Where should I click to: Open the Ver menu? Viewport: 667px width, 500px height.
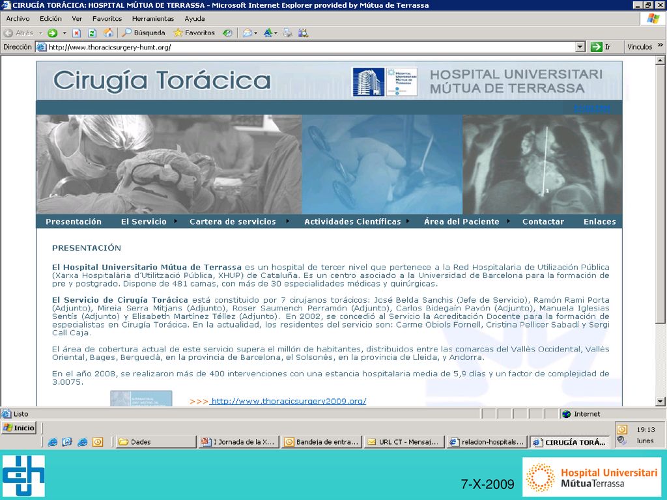click(x=77, y=19)
